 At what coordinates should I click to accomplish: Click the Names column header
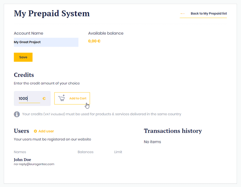tap(20, 152)
